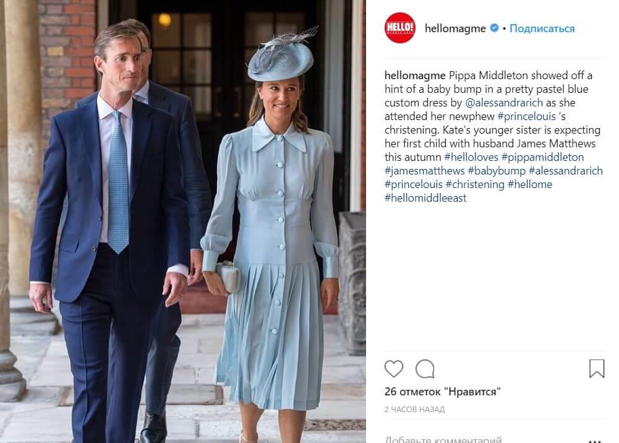Image resolution: width=619 pixels, height=443 pixels.
Task: Save post with bookmark icon
Action: coord(597,369)
